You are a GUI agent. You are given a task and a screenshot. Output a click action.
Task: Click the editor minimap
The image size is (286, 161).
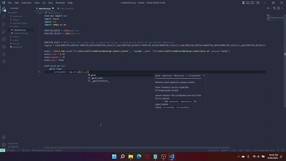tap(275, 17)
